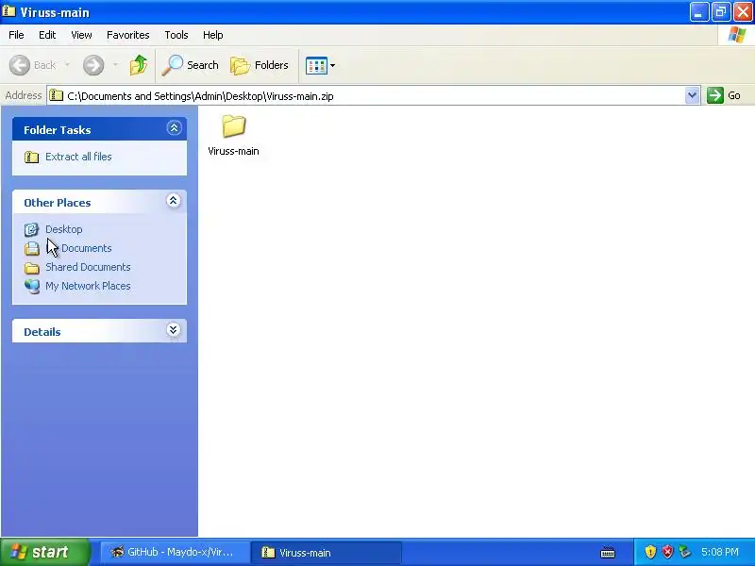Viewport: 755px width, 566px height.
Task: Open the Favorites menu
Action: coord(128,35)
